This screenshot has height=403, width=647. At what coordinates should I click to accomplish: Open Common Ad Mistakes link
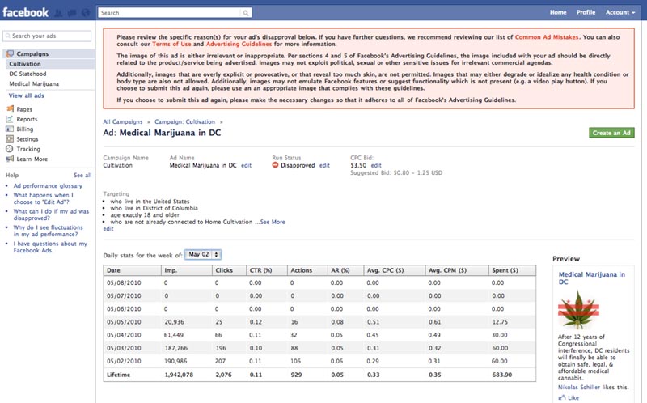(x=547, y=37)
